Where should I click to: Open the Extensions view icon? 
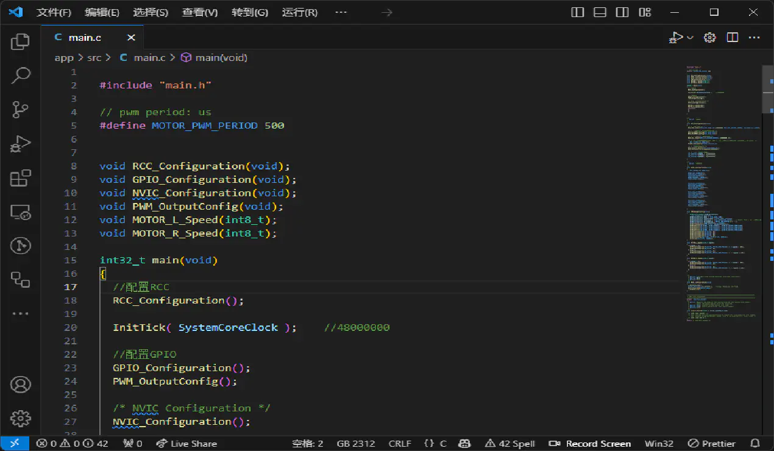[x=20, y=178]
